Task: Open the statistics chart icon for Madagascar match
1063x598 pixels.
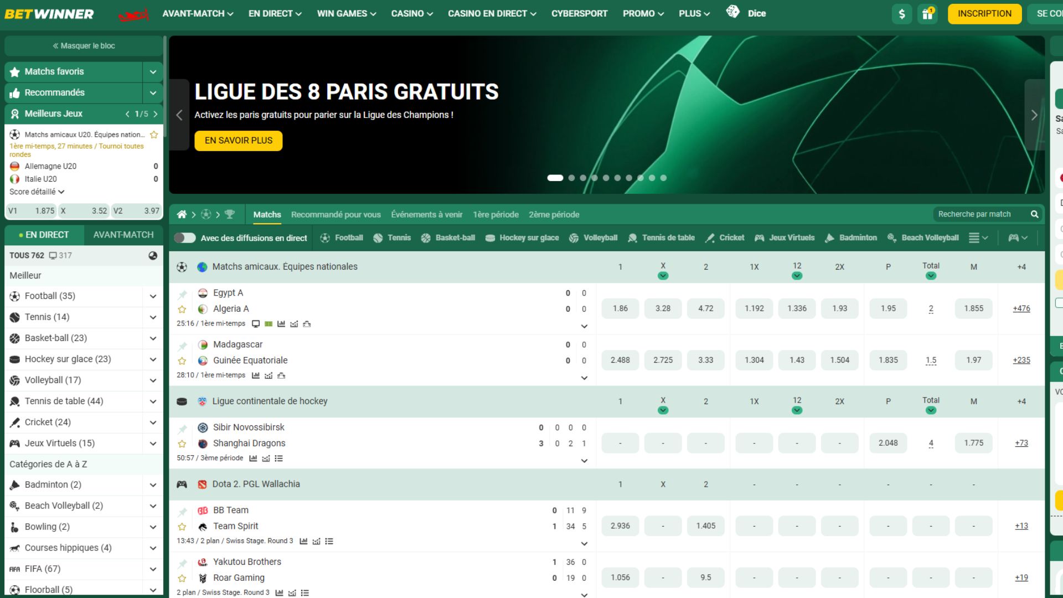Action: pyautogui.click(x=255, y=375)
